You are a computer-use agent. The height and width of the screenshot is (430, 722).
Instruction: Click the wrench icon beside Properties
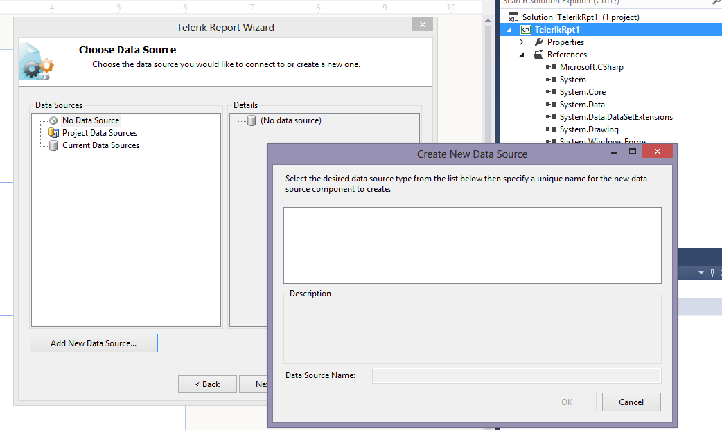(539, 42)
